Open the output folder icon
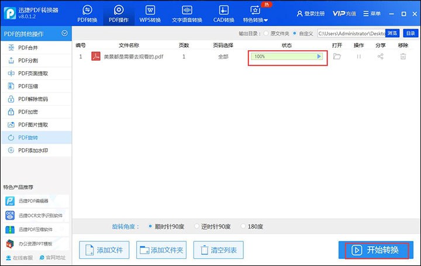 pyautogui.click(x=337, y=56)
